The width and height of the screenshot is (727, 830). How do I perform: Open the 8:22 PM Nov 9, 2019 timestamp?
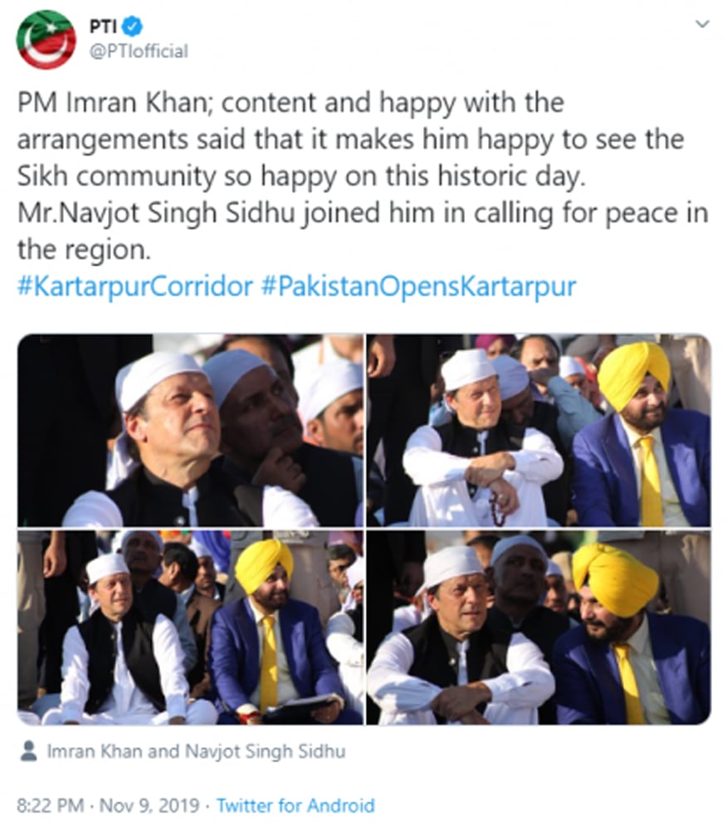tap(107, 806)
